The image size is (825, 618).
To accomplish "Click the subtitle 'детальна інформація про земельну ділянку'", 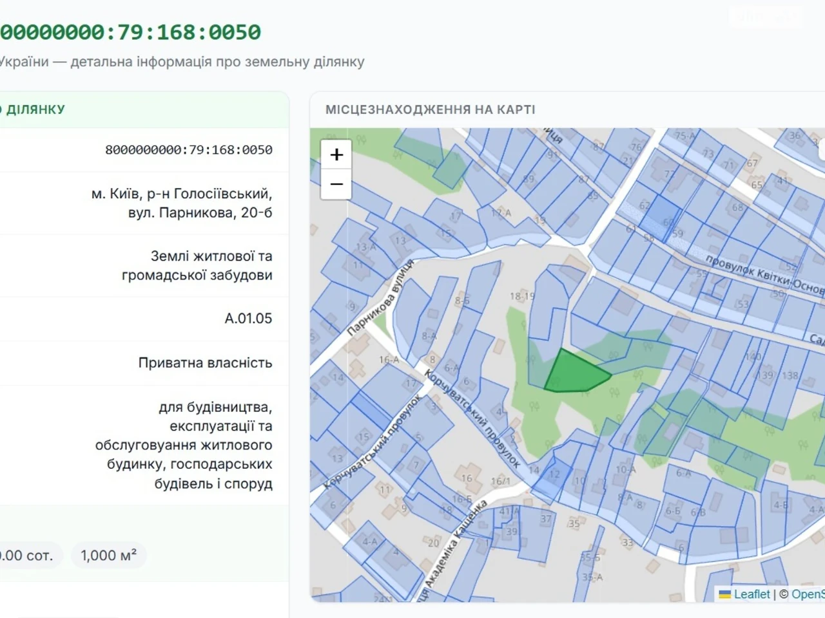I will [217, 62].
